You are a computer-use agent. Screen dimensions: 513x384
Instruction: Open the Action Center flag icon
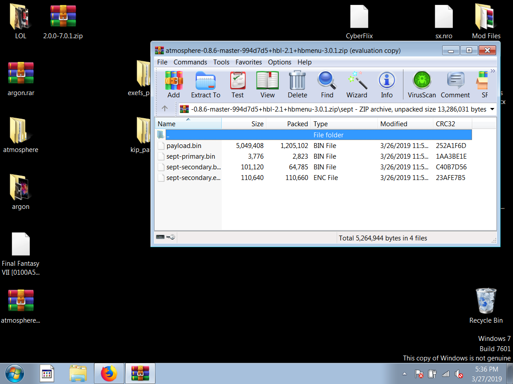coord(419,374)
